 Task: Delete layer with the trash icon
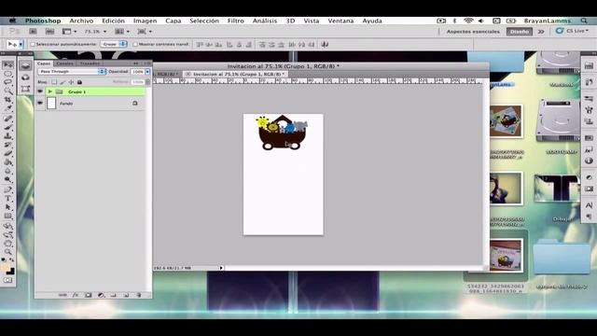click(x=139, y=295)
